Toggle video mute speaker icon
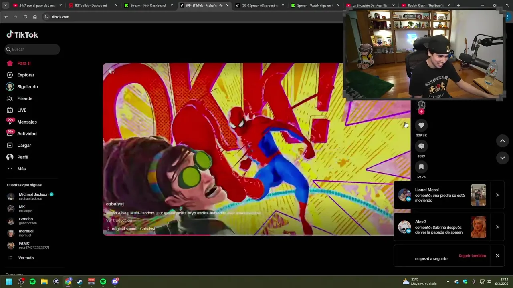 [111, 72]
